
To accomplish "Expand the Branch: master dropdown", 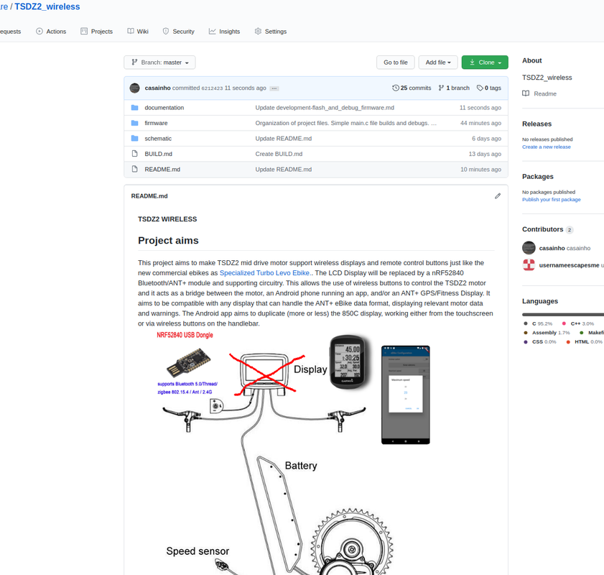I will [x=159, y=63].
